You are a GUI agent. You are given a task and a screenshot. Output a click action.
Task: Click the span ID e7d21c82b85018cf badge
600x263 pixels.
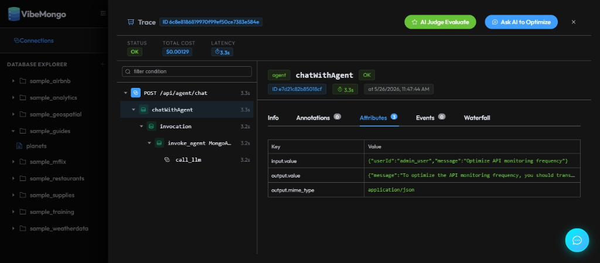[297, 90]
